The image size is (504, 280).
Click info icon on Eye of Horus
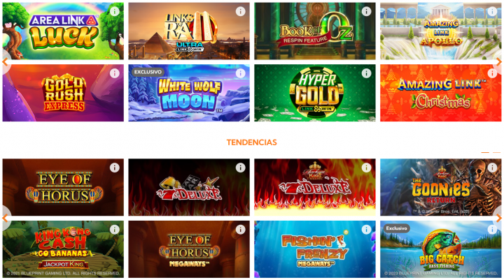point(114,168)
